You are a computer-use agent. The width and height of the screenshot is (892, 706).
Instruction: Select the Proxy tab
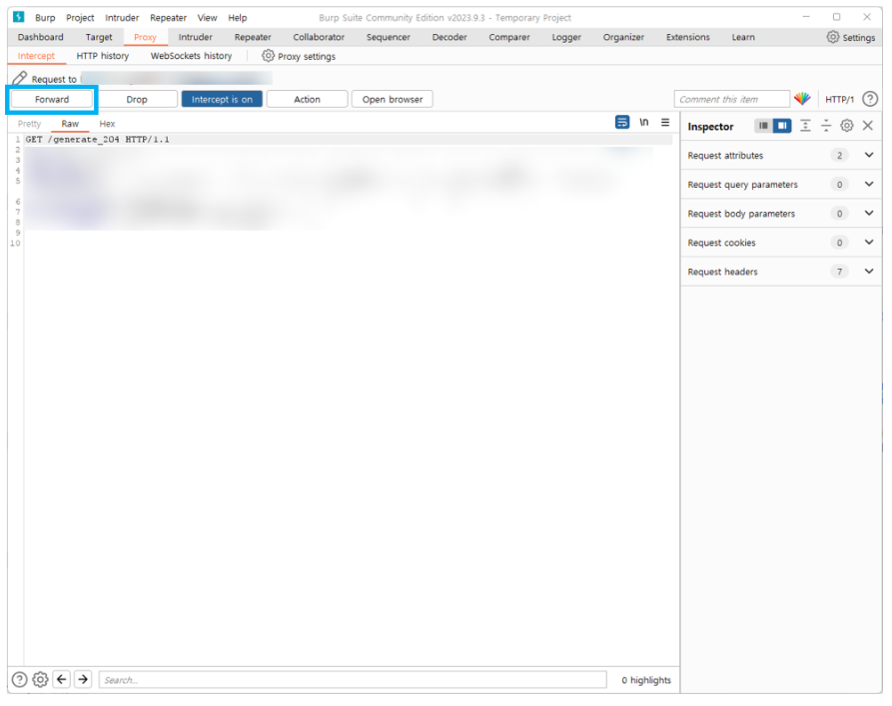(145, 37)
